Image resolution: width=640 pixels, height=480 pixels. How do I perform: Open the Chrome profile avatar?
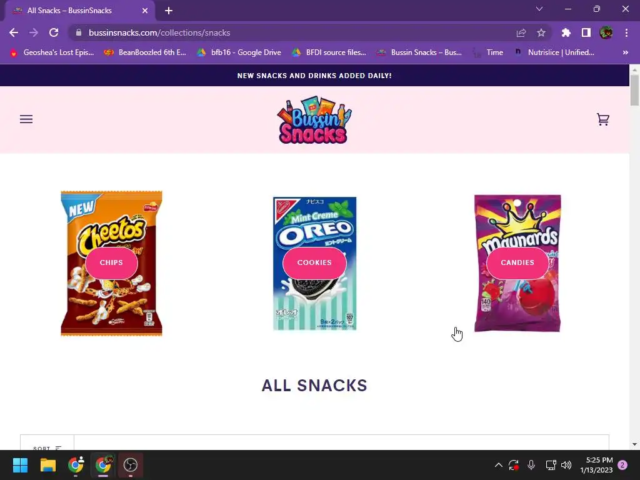tap(606, 32)
